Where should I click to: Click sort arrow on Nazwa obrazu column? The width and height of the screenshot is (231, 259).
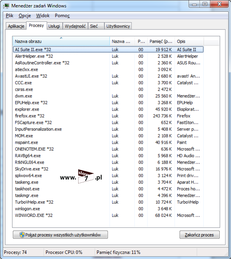click(61, 38)
